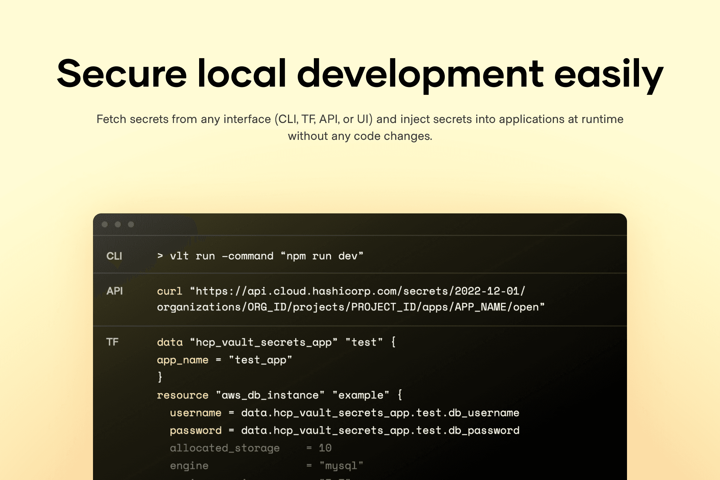
Task: Click the vlt run command line
Action: coord(260,256)
